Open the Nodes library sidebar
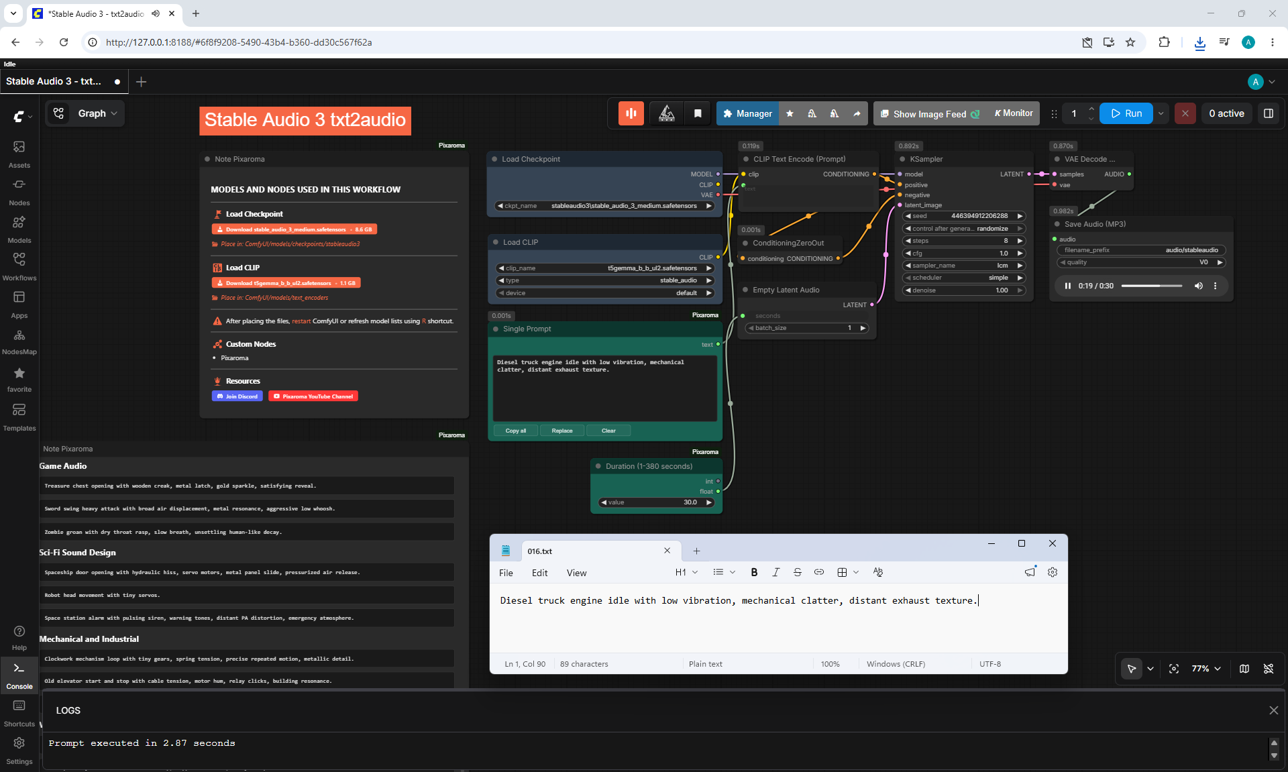The height and width of the screenshot is (772, 1288). pyautogui.click(x=19, y=192)
